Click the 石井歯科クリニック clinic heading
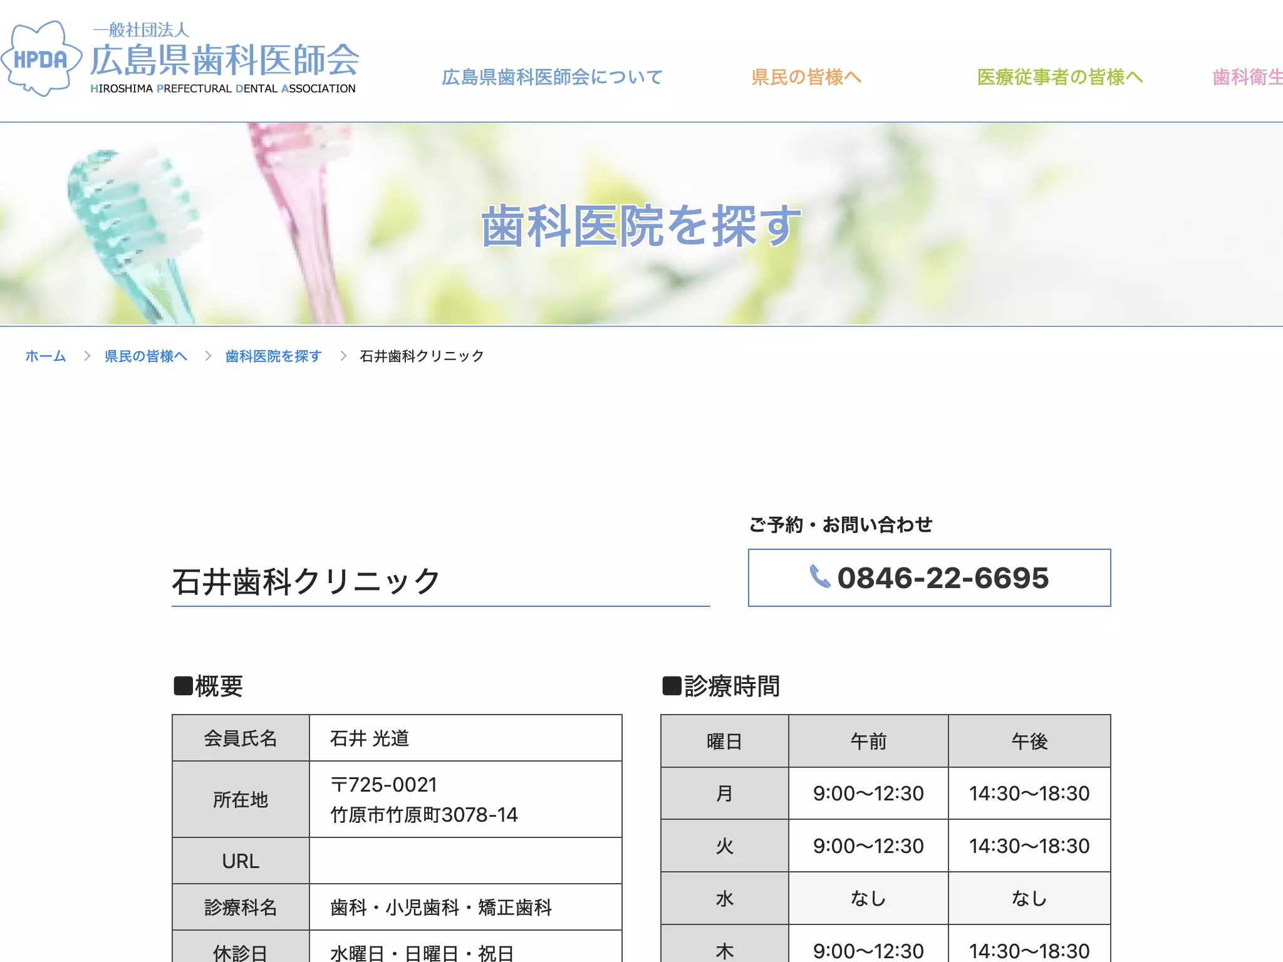 click(306, 581)
